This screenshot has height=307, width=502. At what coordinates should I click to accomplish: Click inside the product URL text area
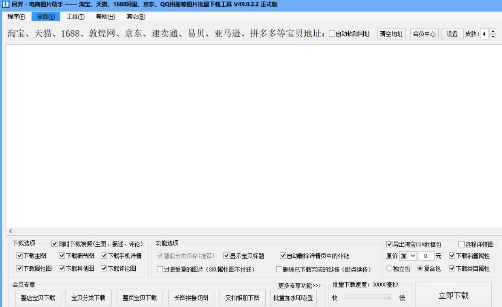pyautogui.click(x=254, y=136)
